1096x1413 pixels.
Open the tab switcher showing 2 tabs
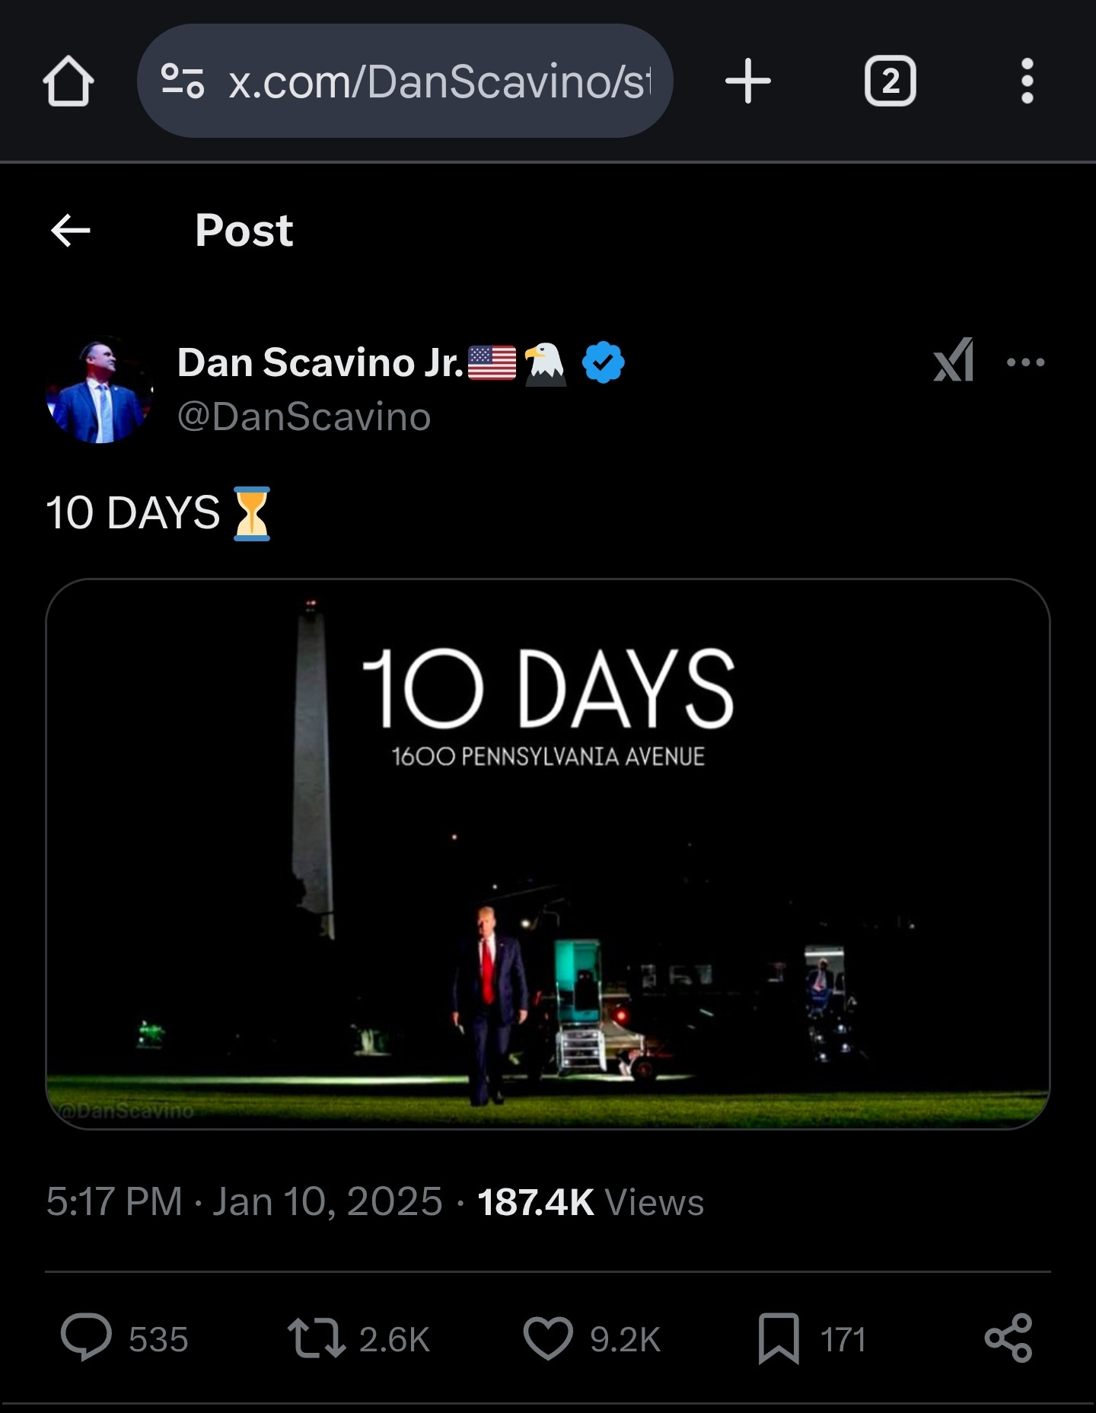890,81
